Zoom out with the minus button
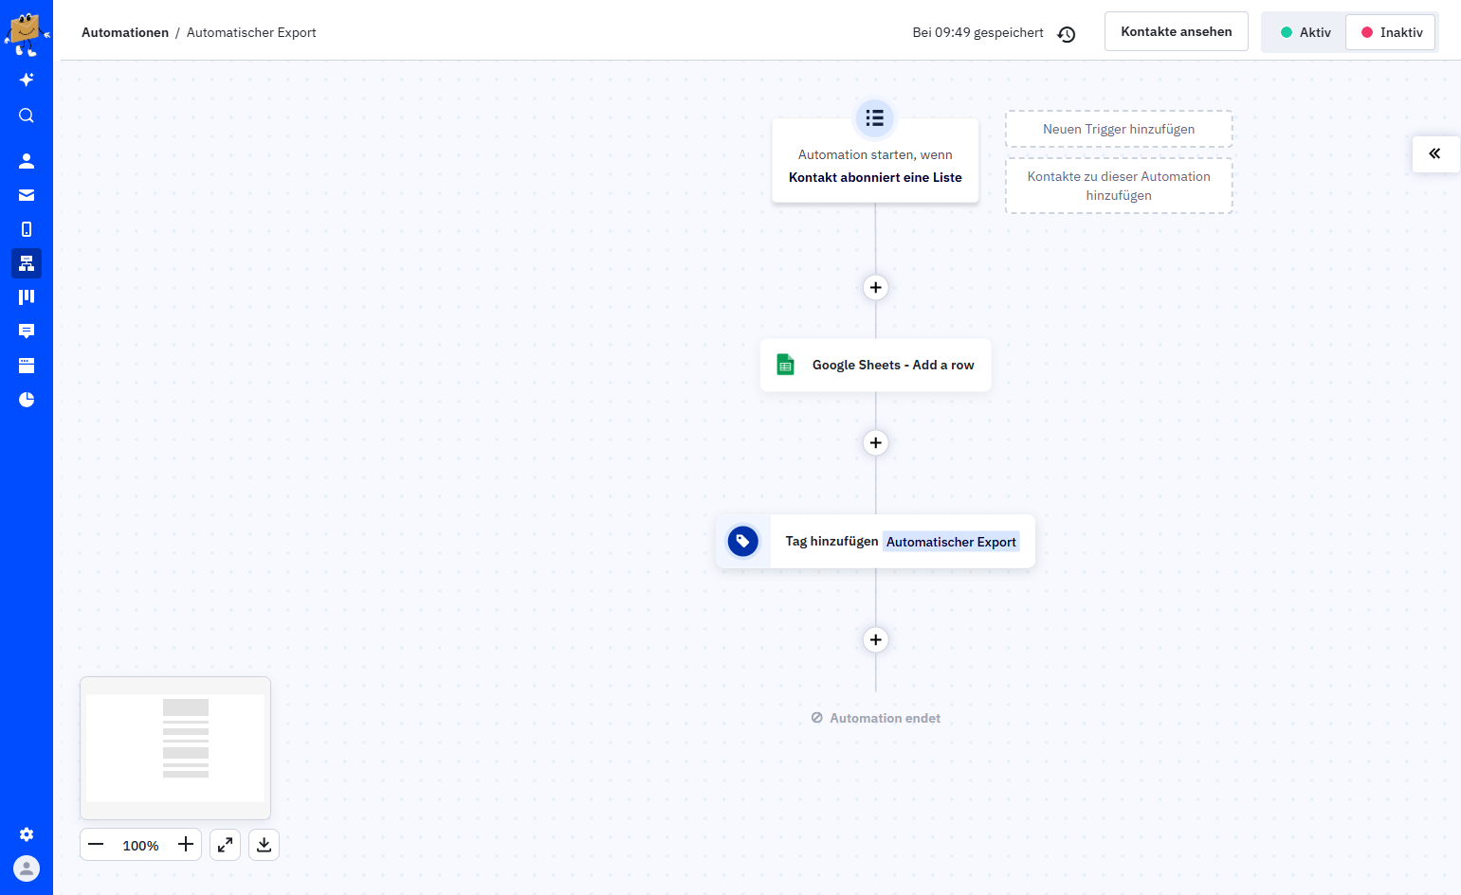The image size is (1461, 895). tap(96, 845)
